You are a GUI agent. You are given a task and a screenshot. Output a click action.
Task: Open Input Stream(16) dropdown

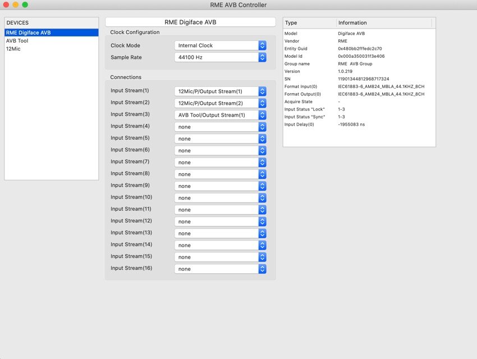(220, 269)
